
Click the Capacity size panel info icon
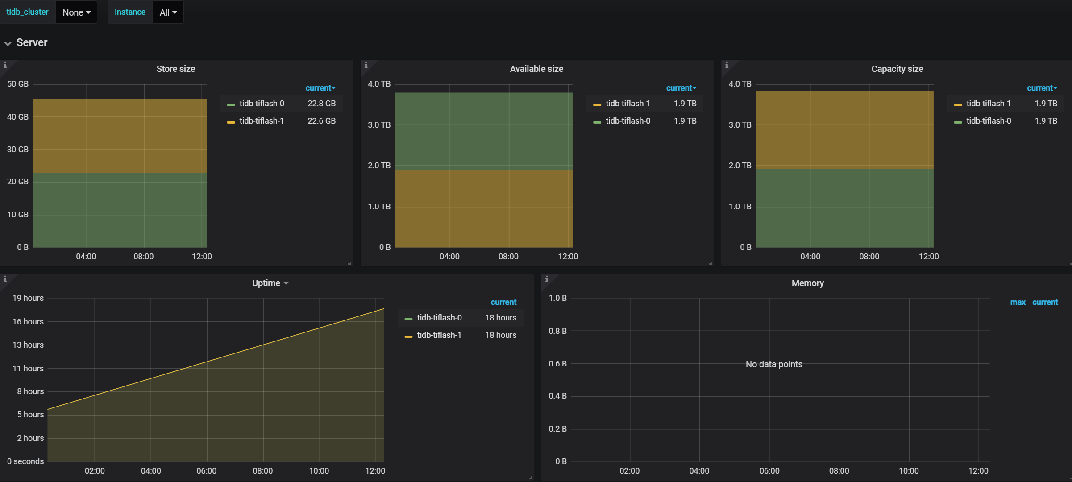[x=727, y=65]
